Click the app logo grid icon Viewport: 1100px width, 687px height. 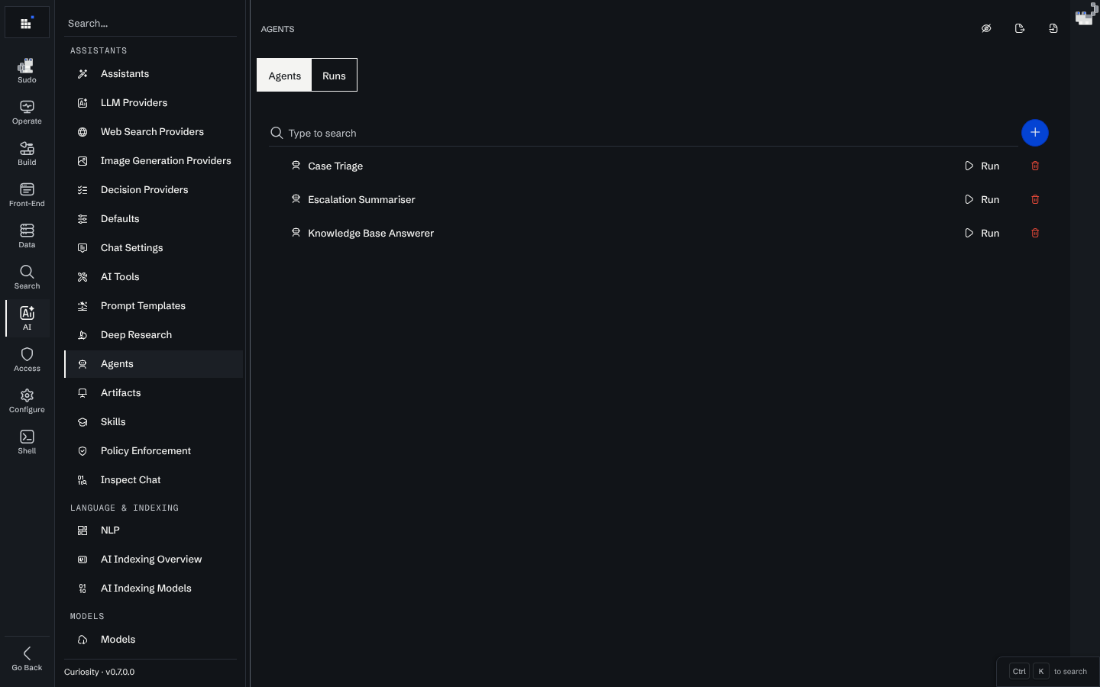(27, 23)
